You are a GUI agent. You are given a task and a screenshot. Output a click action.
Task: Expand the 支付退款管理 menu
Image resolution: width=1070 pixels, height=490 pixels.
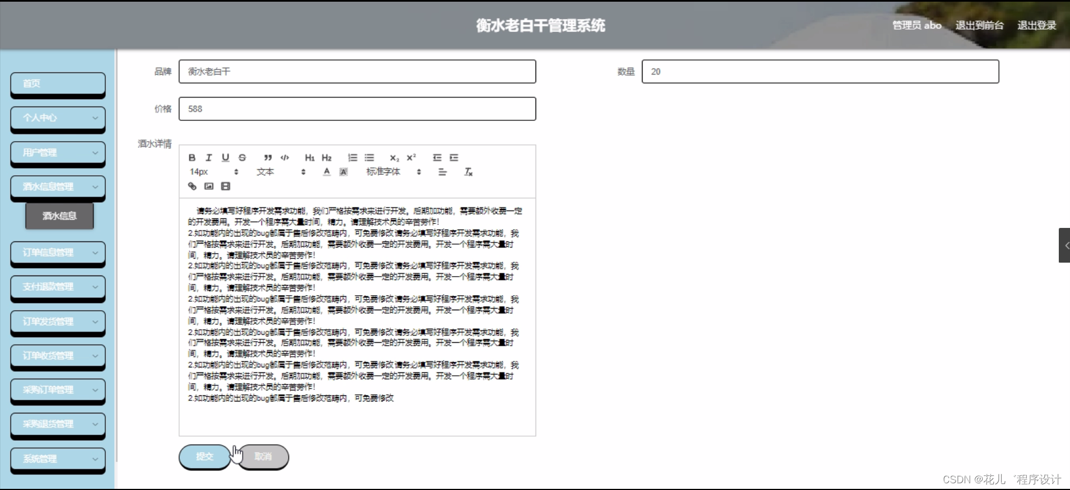58,287
